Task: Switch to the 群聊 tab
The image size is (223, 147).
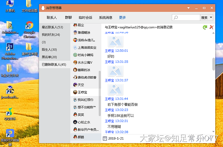Action: point(68,18)
